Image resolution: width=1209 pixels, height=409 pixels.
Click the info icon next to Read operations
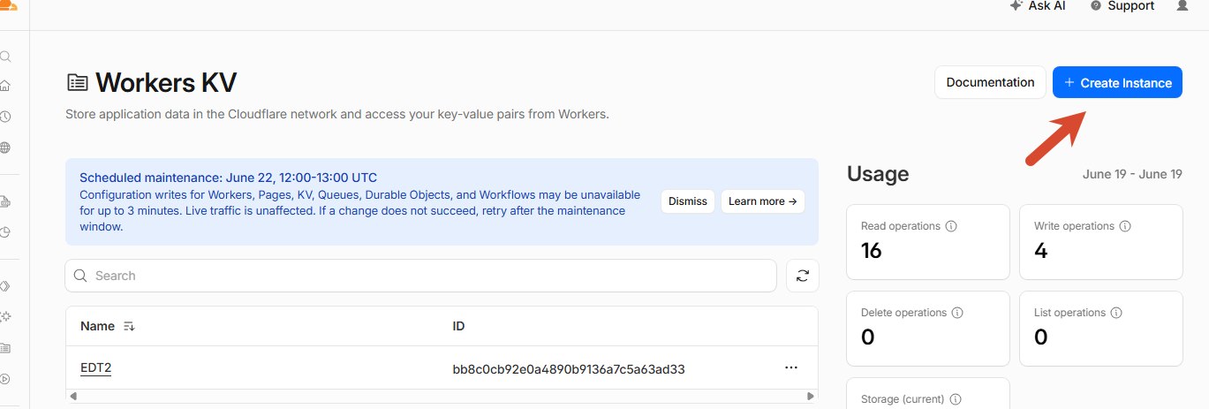tap(951, 226)
